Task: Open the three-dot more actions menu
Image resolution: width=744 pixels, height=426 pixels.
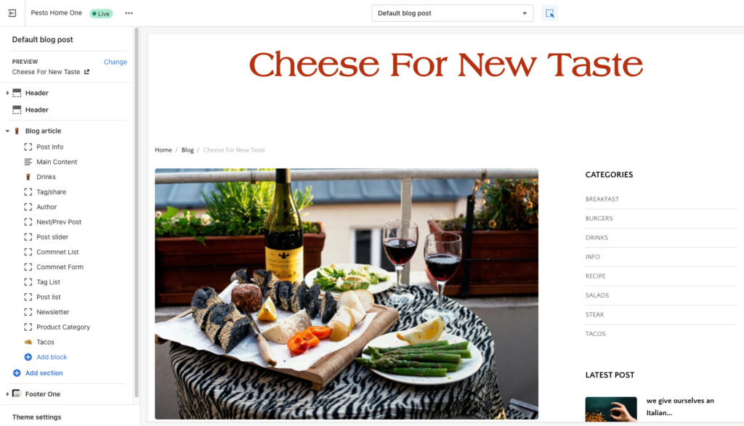Action: [x=129, y=13]
